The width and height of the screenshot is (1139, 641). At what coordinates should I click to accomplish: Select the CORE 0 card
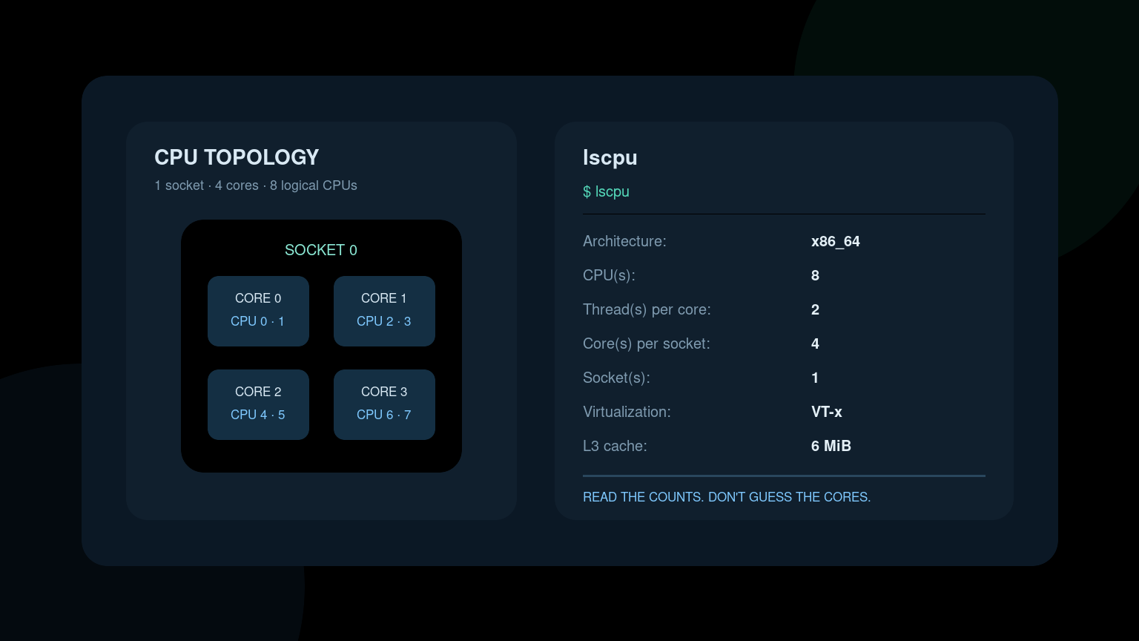pos(258,311)
